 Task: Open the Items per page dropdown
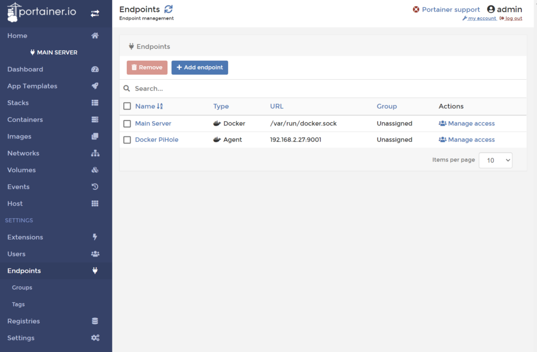coord(496,161)
